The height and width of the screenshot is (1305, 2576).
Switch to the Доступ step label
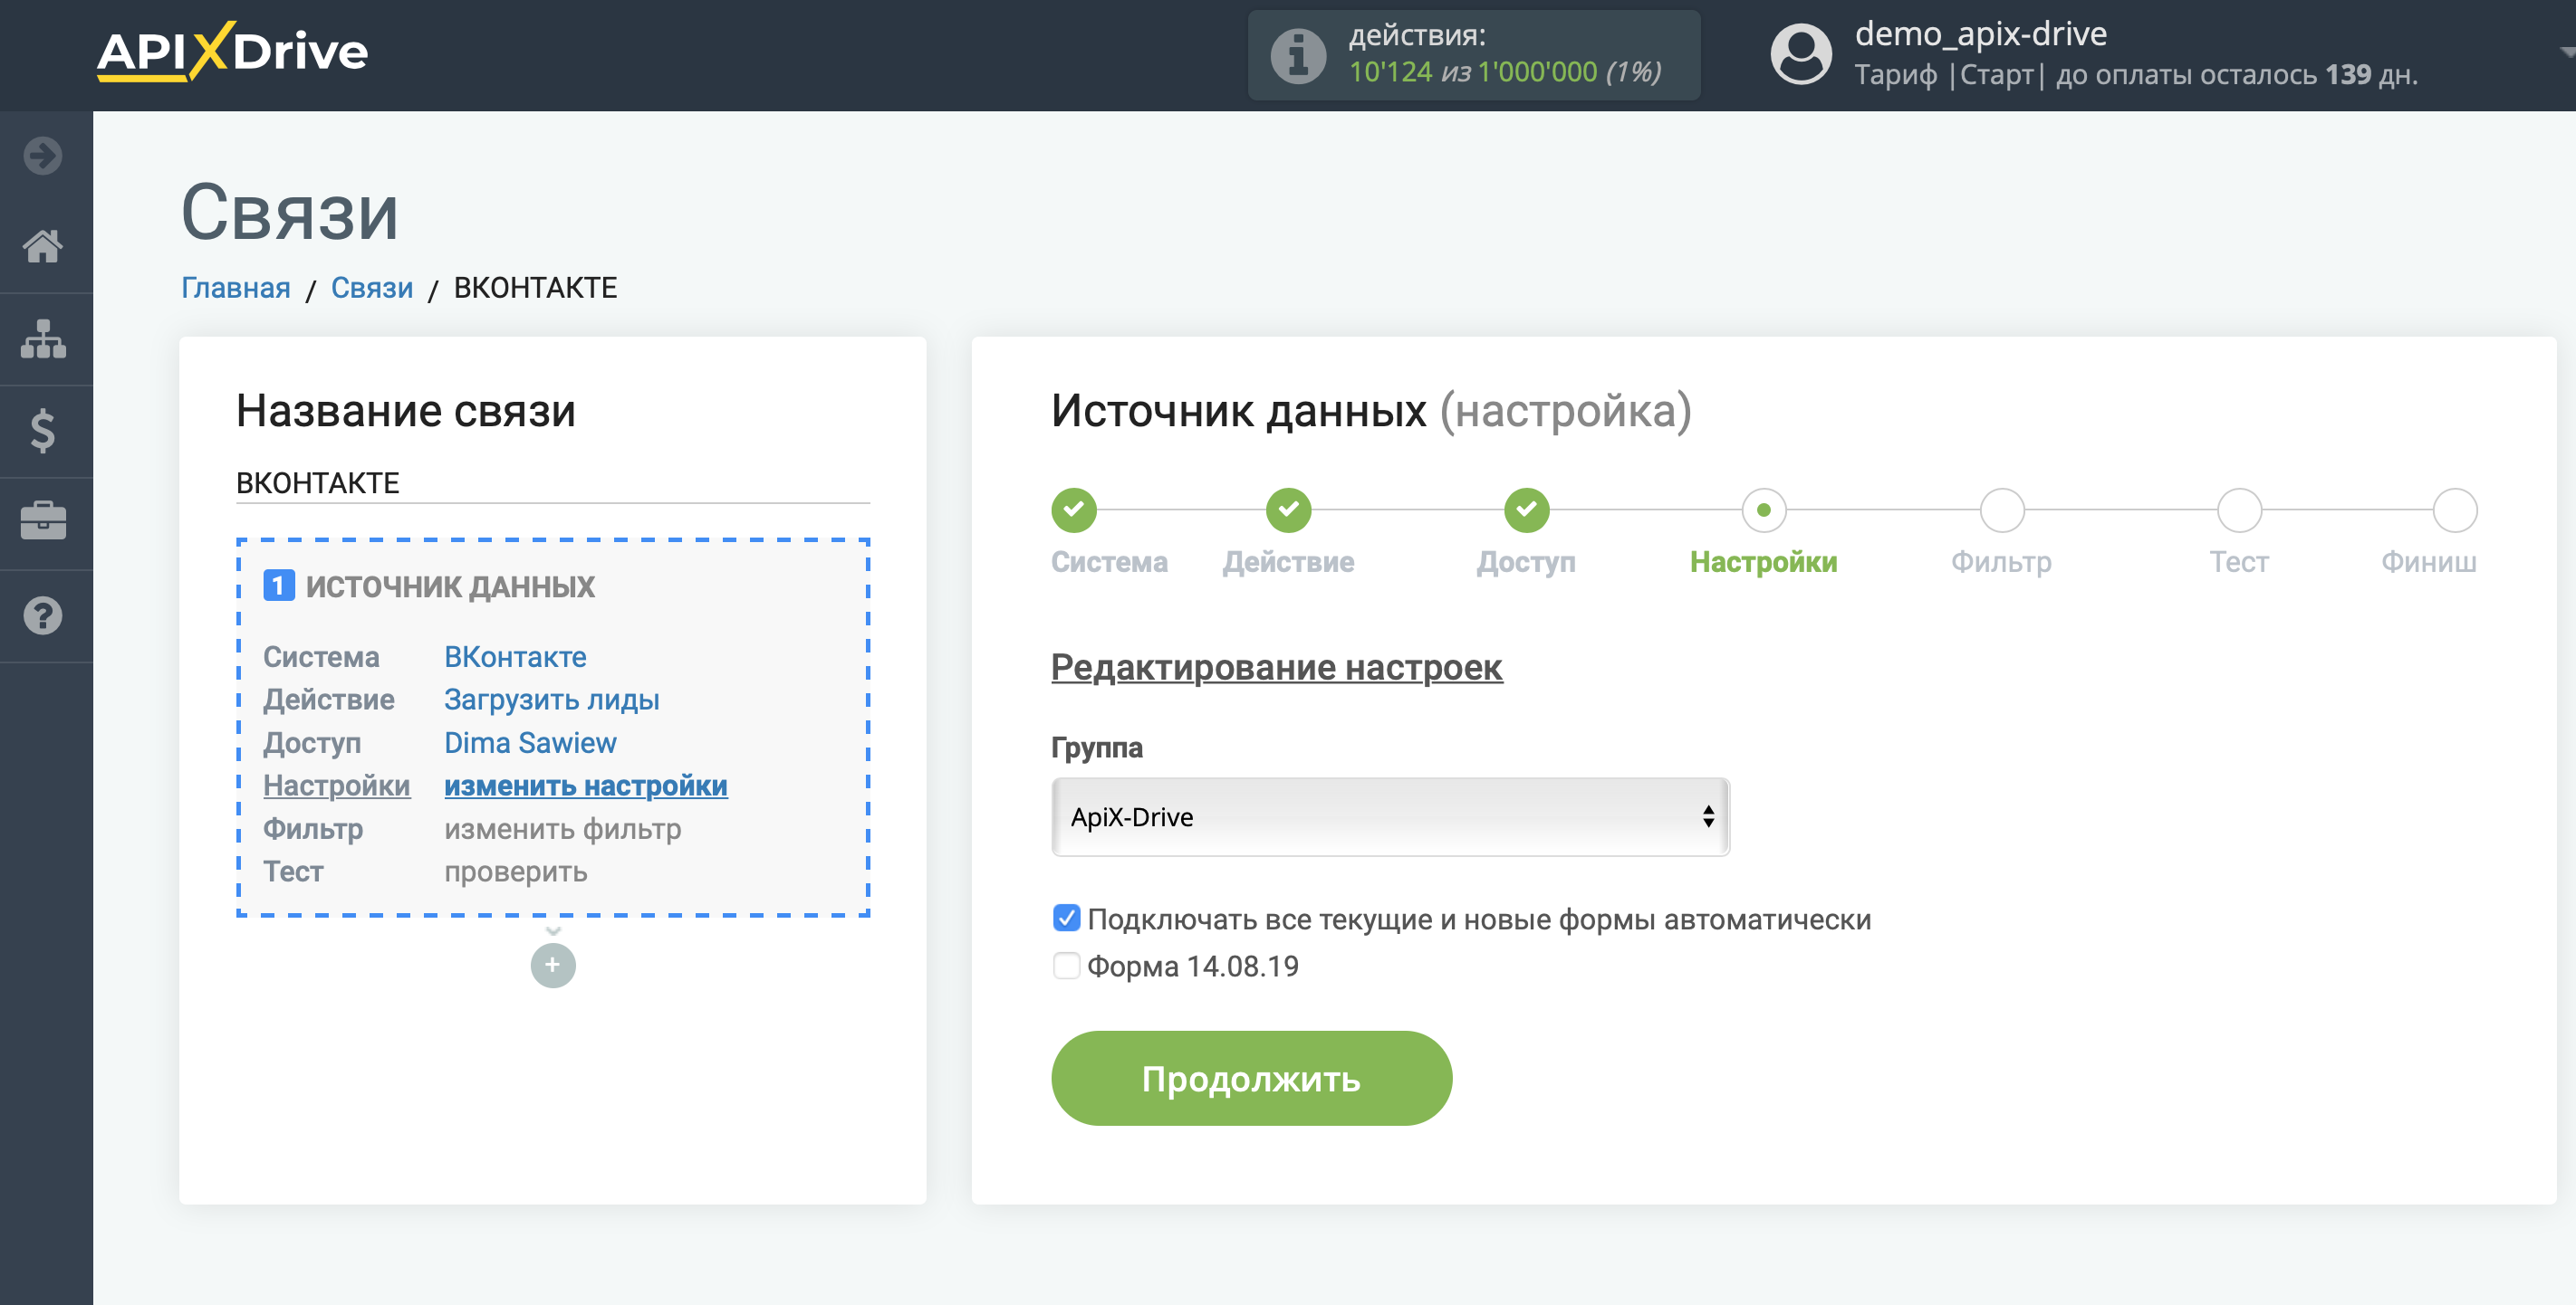tap(1526, 562)
